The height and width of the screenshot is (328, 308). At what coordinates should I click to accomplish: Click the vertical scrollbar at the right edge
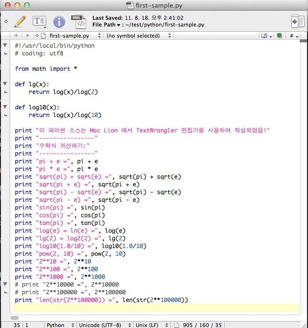303,176
